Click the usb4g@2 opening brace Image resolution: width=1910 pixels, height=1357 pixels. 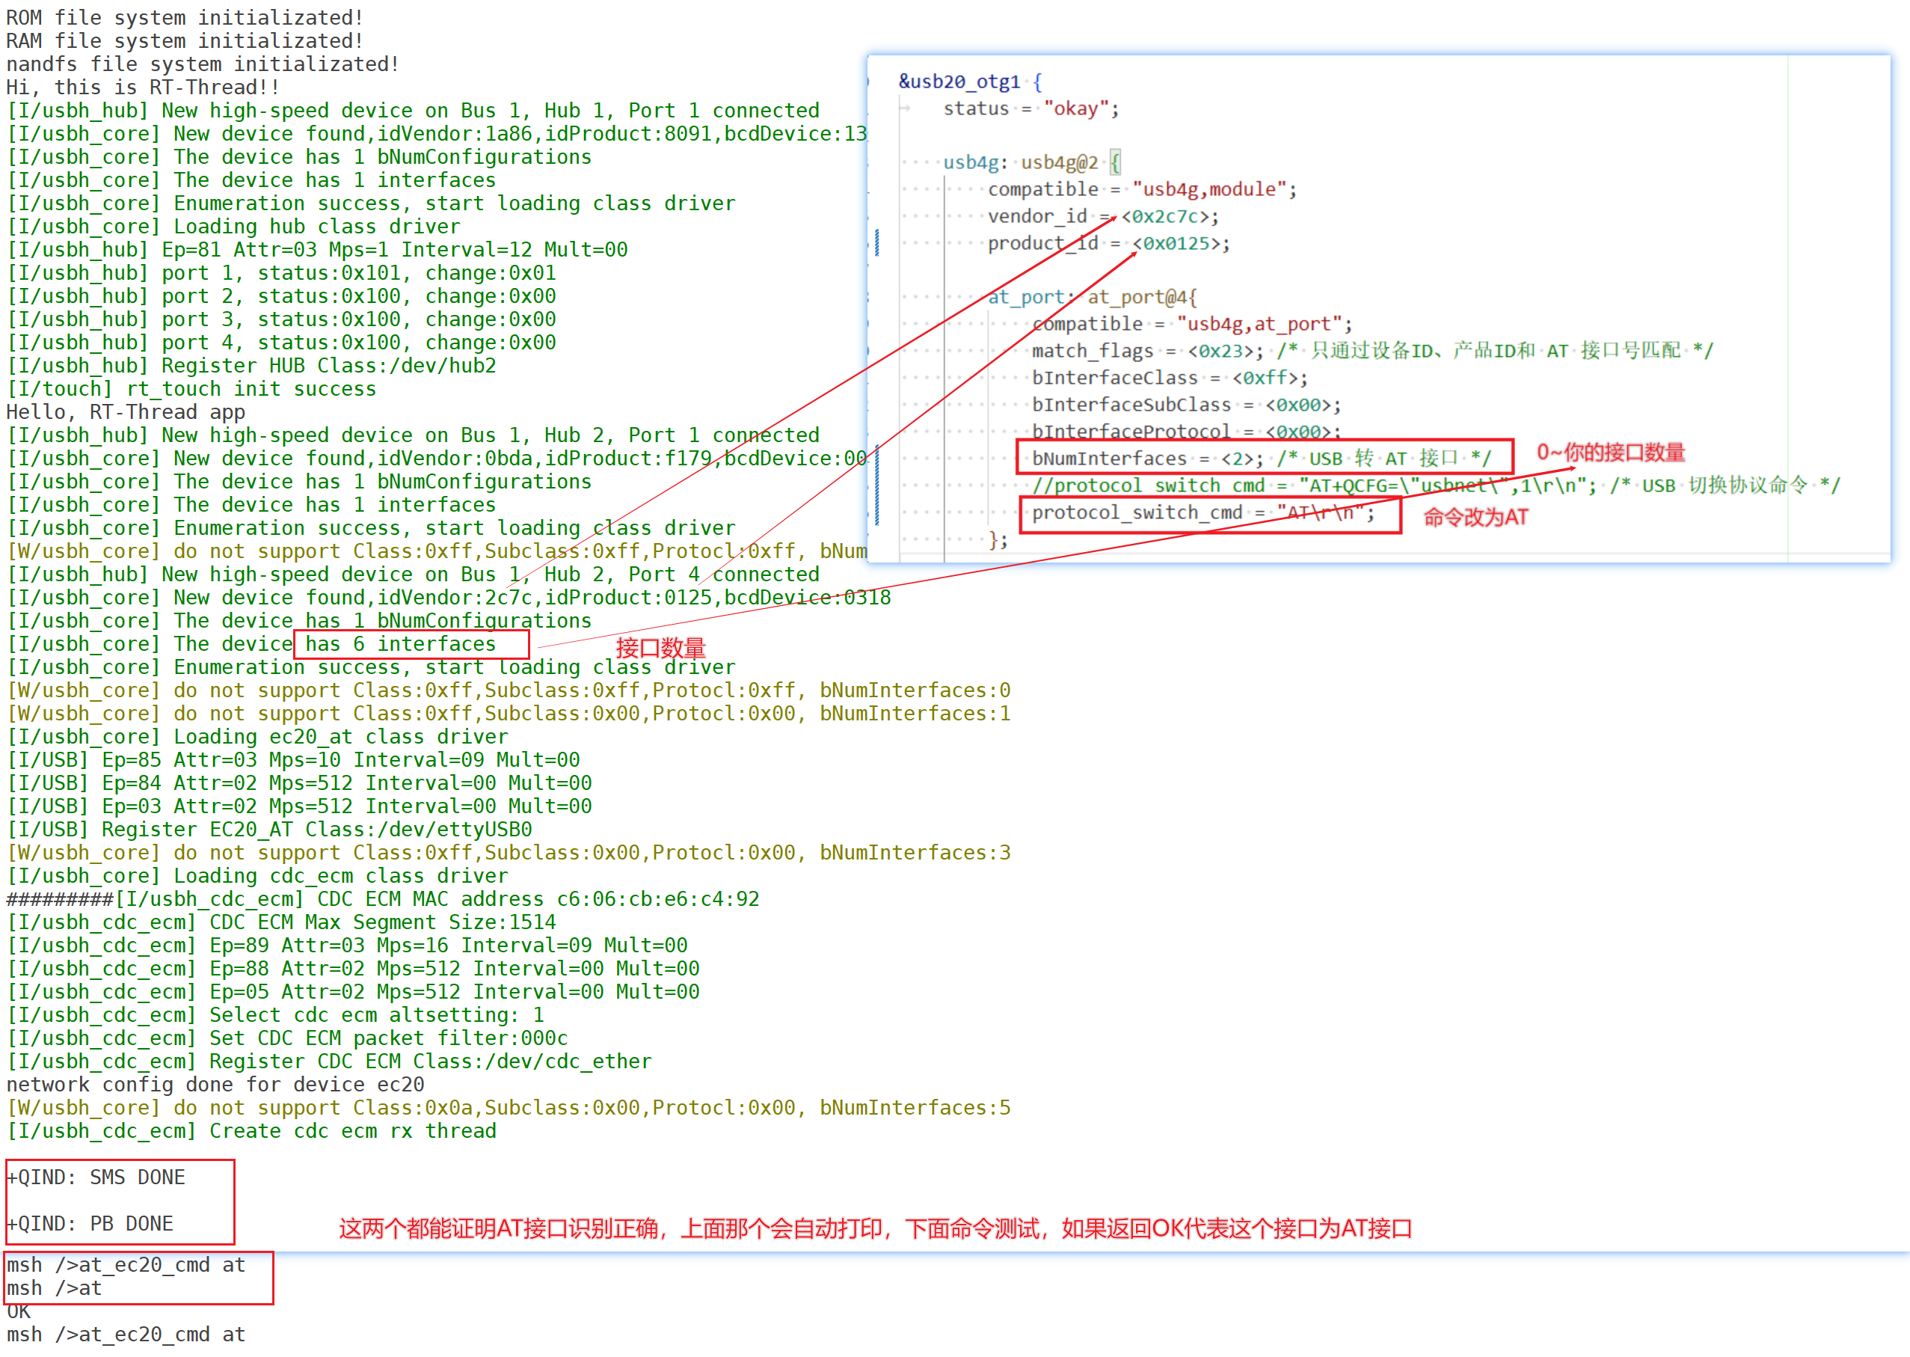click(1115, 162)
